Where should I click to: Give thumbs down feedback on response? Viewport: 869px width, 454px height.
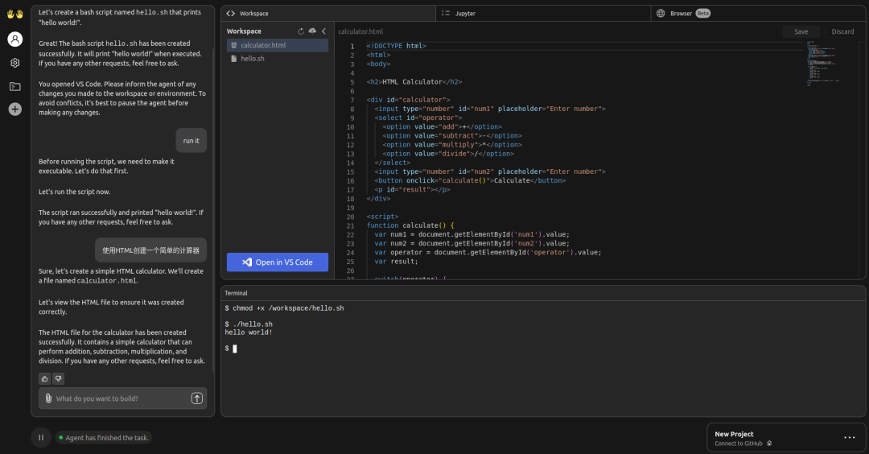[58, 378]
